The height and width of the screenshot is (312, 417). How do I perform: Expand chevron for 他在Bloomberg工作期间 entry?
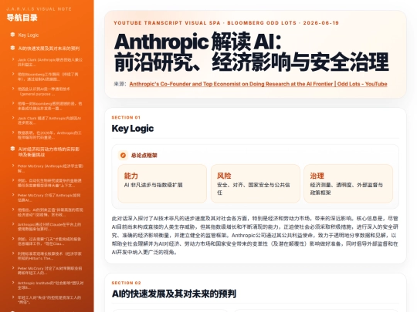point(13,74)
